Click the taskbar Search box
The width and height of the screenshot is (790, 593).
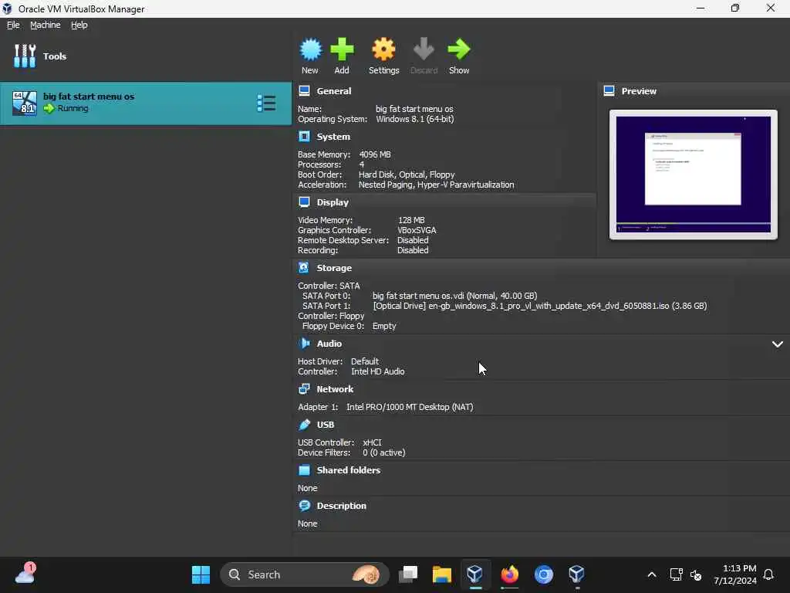tap(304, 574)
